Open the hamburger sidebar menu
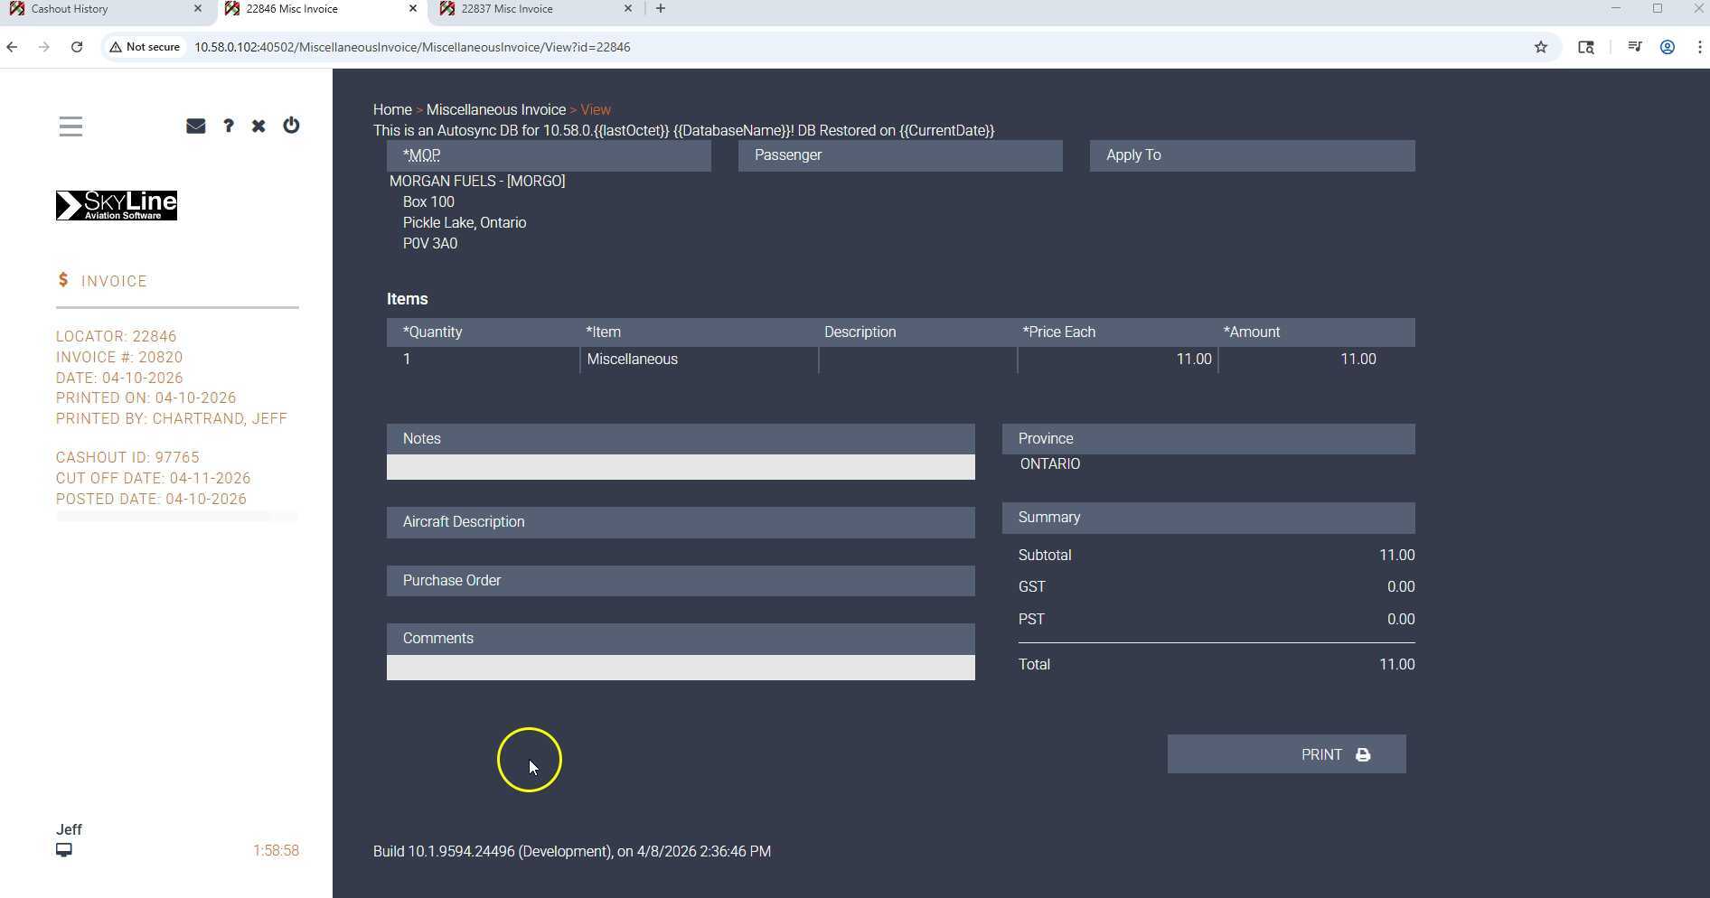Viewport: 1710px width, 898px height. 70,126
